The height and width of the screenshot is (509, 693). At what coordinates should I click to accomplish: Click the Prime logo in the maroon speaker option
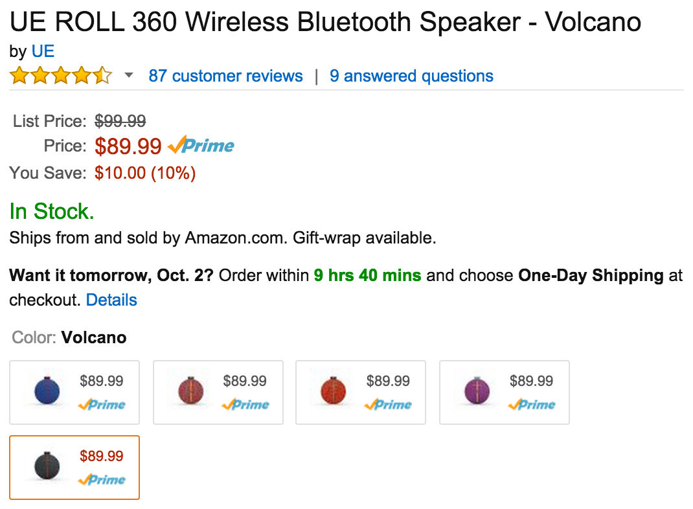[245, 405]
